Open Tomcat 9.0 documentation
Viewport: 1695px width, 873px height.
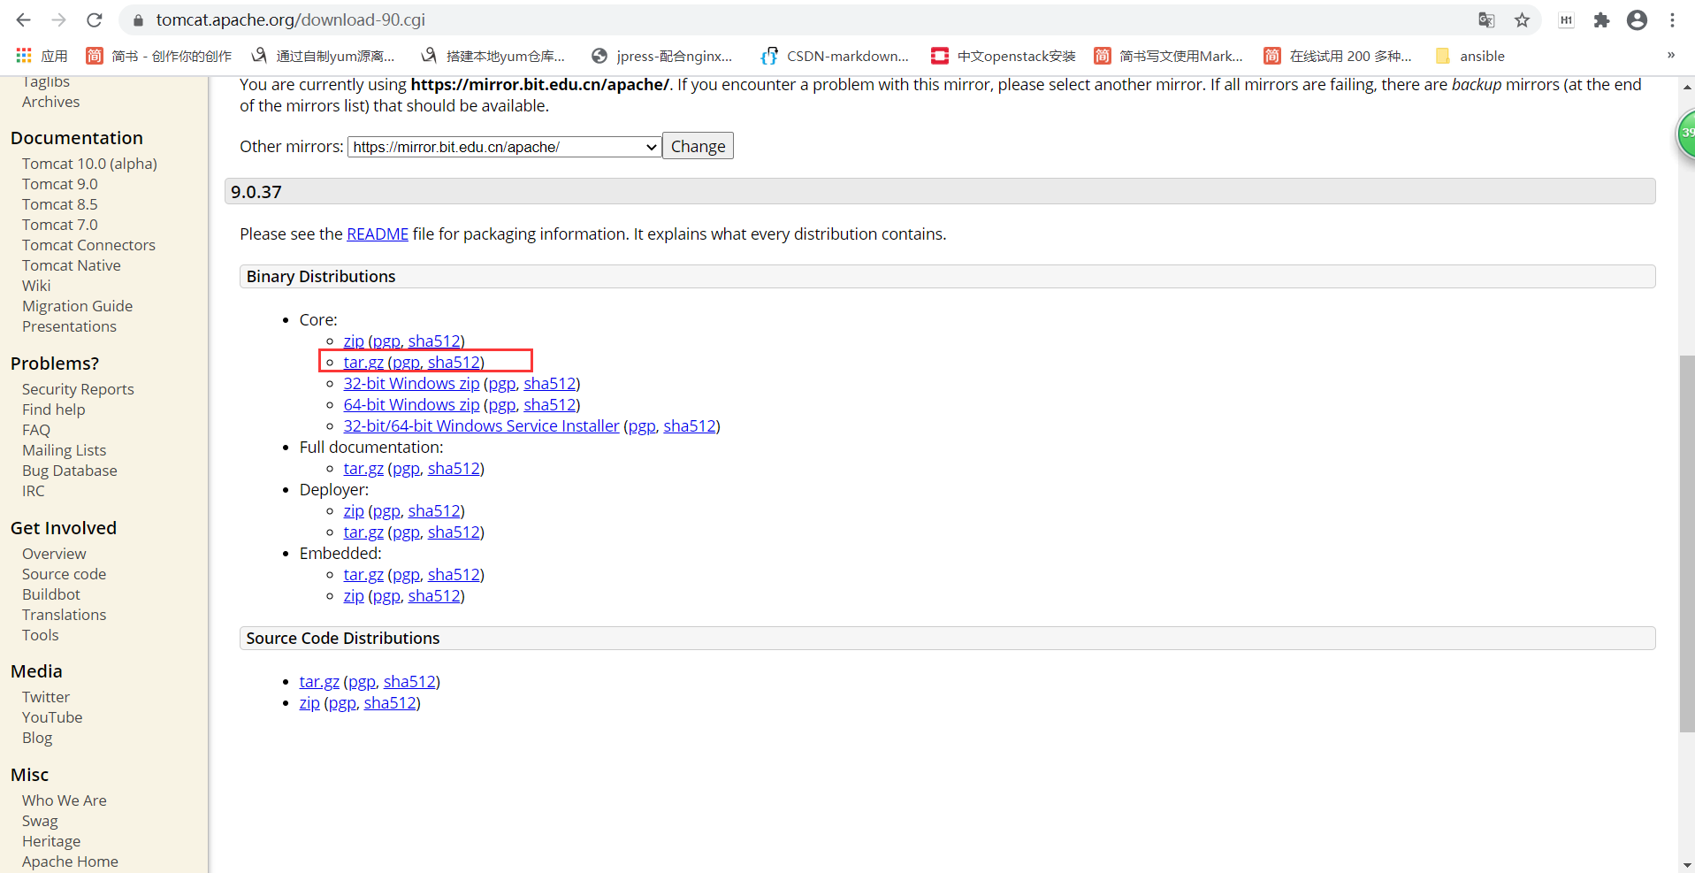pyautogui.click(x=60, y=184)
